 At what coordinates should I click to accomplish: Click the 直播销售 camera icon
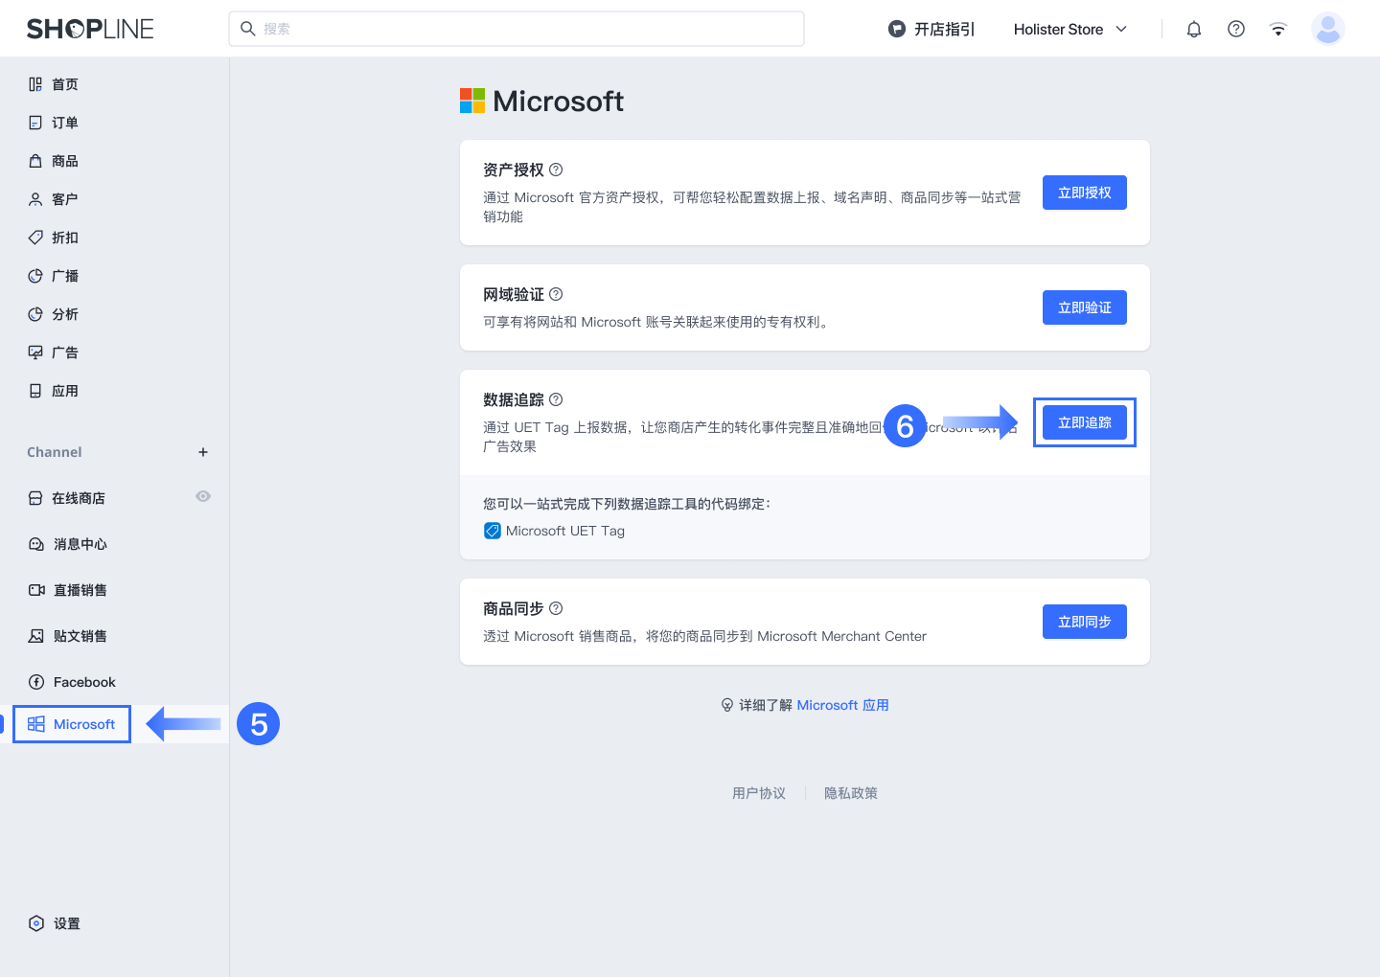(36, 590)
